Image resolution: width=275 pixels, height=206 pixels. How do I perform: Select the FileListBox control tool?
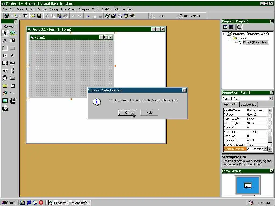(12, 86)
